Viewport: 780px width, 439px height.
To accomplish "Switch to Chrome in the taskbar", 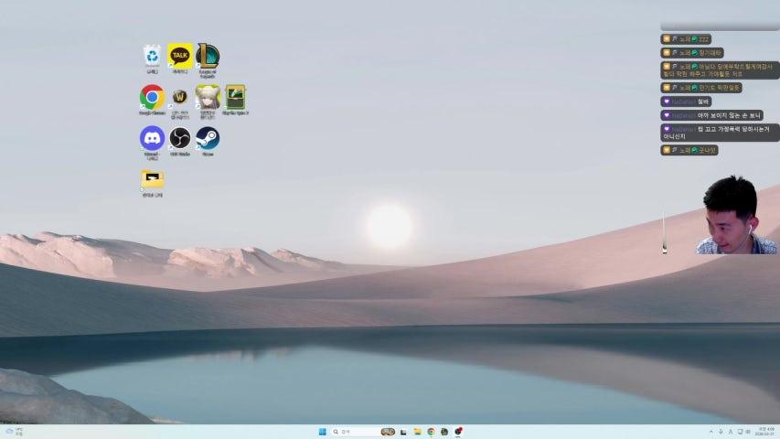I will tap(431, 432).
